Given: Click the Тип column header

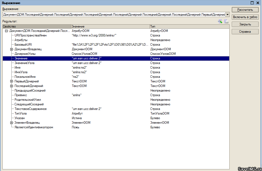Looking at the screenshot, I should (x=189, y=26).
